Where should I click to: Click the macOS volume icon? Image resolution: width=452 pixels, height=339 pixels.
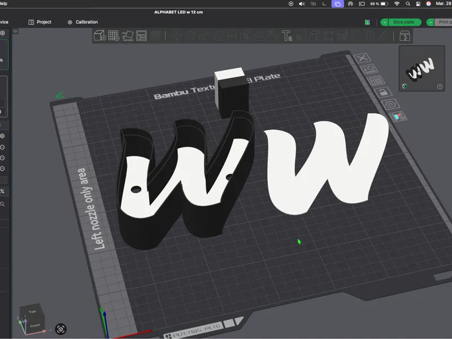pyautogui.click(x=302, y=4)
